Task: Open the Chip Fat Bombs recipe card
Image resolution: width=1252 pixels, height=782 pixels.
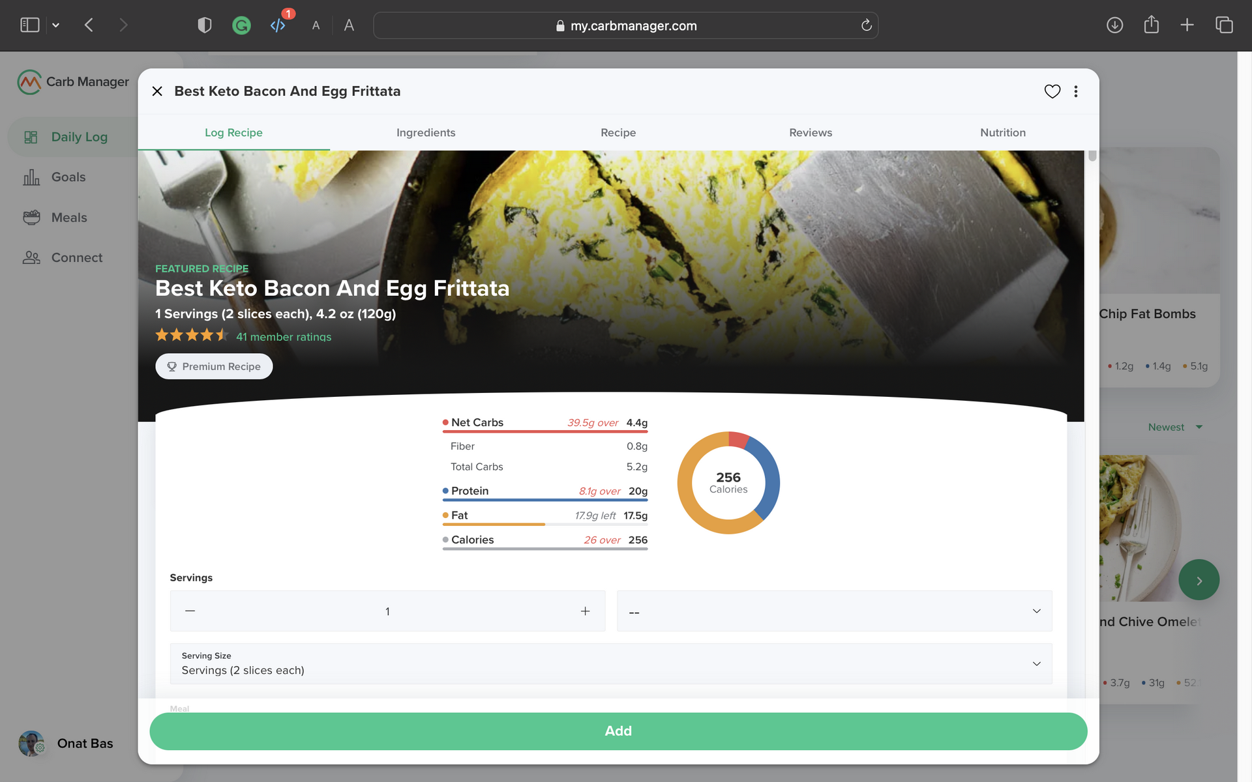Action: [x=1159, y=267]
